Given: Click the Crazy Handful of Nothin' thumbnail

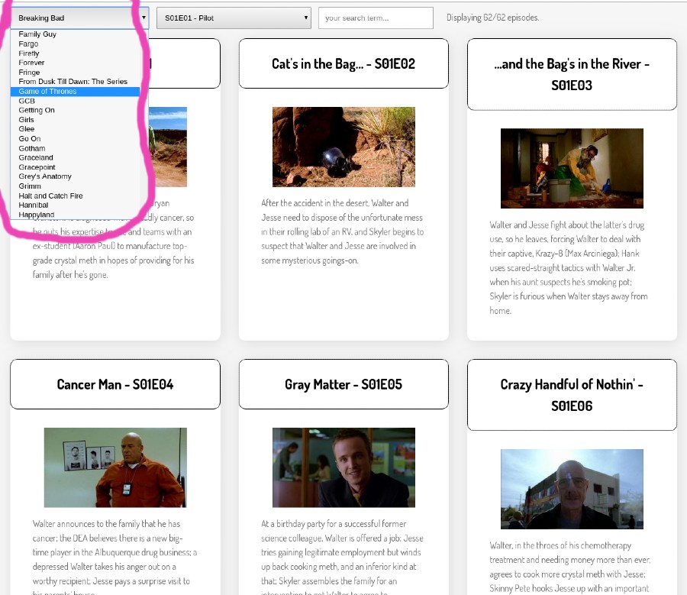Looking at the screenshot, I should click(x=572, y=489).
